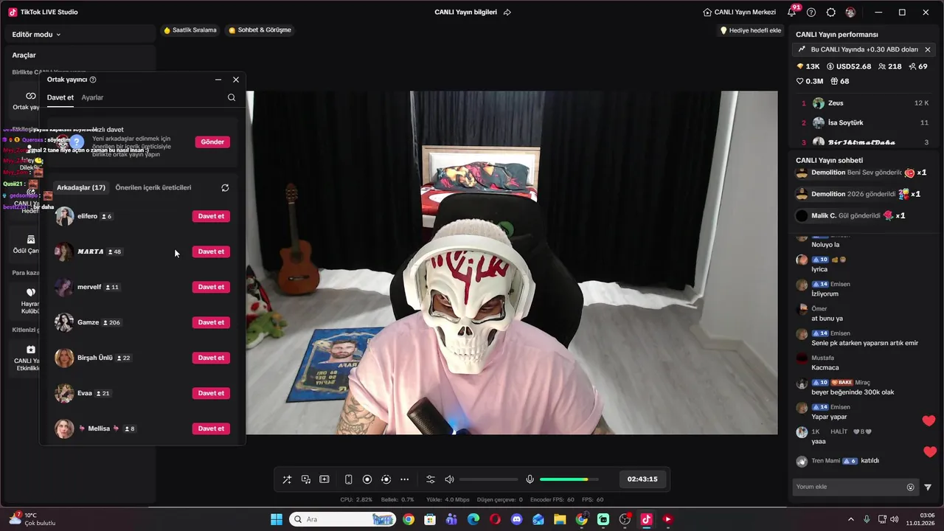Open the help question icon in title bar
This screenshot has width=944, height=531.
pos(811,13)
